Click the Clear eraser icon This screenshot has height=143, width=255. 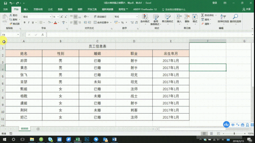(202, 24)
